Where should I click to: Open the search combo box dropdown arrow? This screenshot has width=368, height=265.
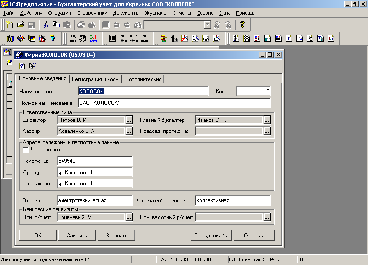click(207, 25)
